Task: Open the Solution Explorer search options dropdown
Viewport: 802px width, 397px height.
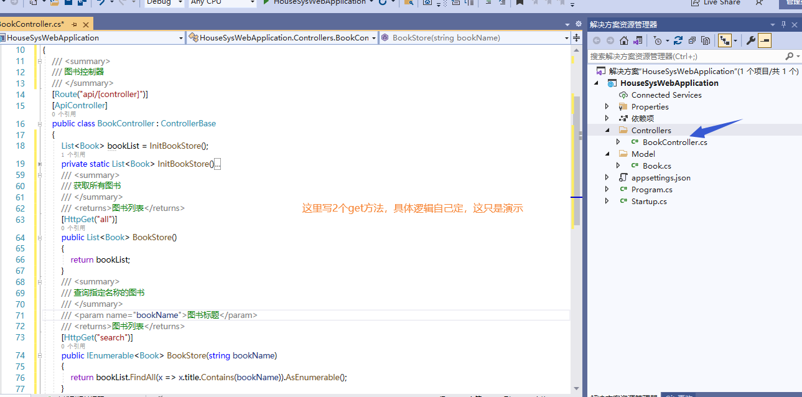Action: click(x=797, y=56)
